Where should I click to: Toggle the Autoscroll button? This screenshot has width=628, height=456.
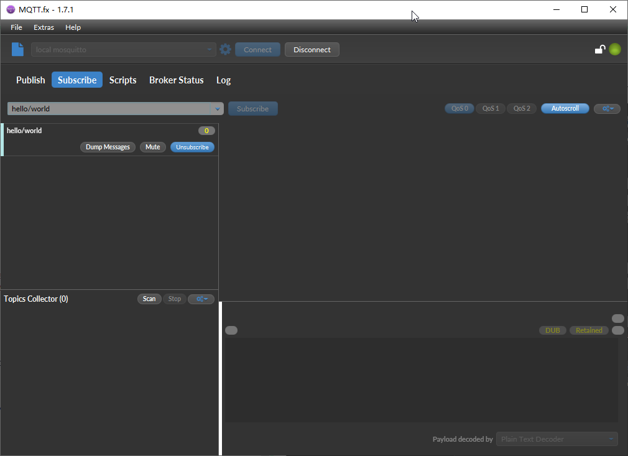565,109
